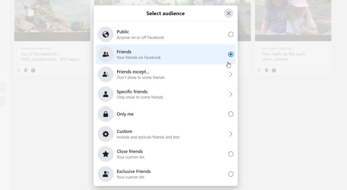This screenshot has width=347, height=190.
Task: Click the single-person Specific friends icon
Action: [106, 94]
